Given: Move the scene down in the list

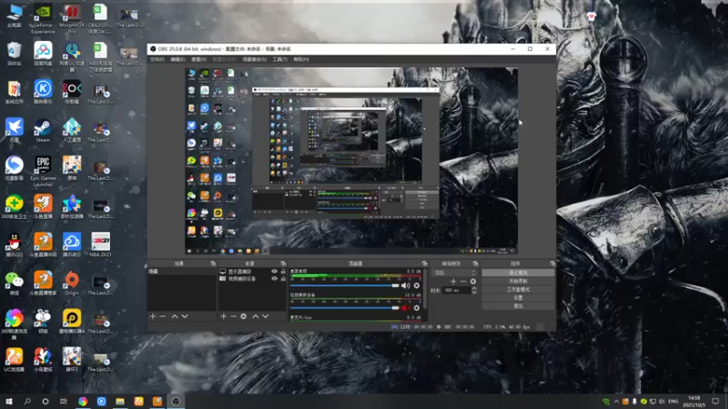Looking at the screenshot, I should (185, 316).
